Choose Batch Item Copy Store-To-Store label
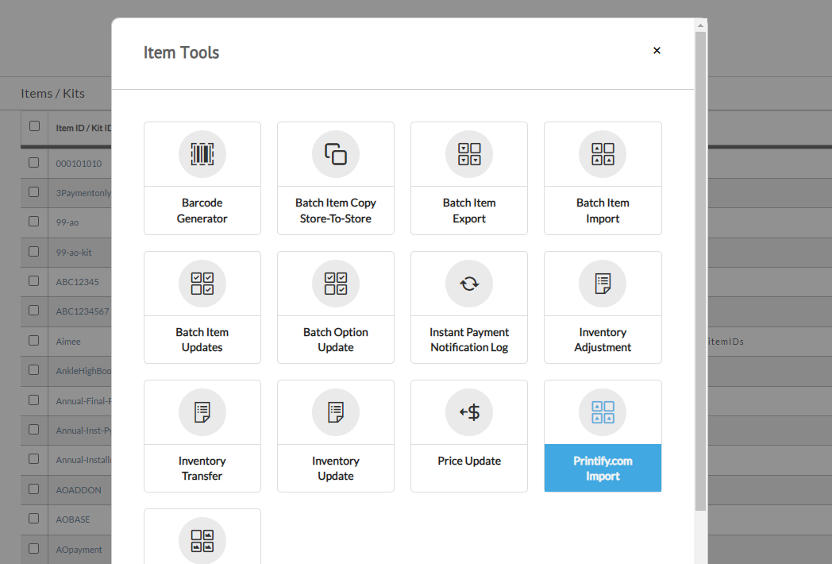 point(335,211)
